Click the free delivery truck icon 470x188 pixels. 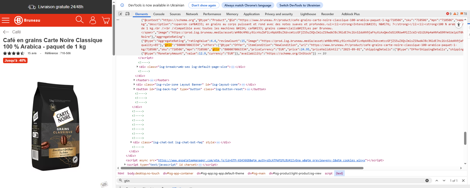(32, 7)
